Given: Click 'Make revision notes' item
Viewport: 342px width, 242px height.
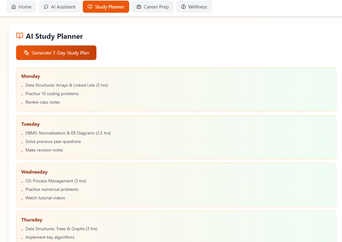Looking at the screenshot, I should click(x=44, y=150).
